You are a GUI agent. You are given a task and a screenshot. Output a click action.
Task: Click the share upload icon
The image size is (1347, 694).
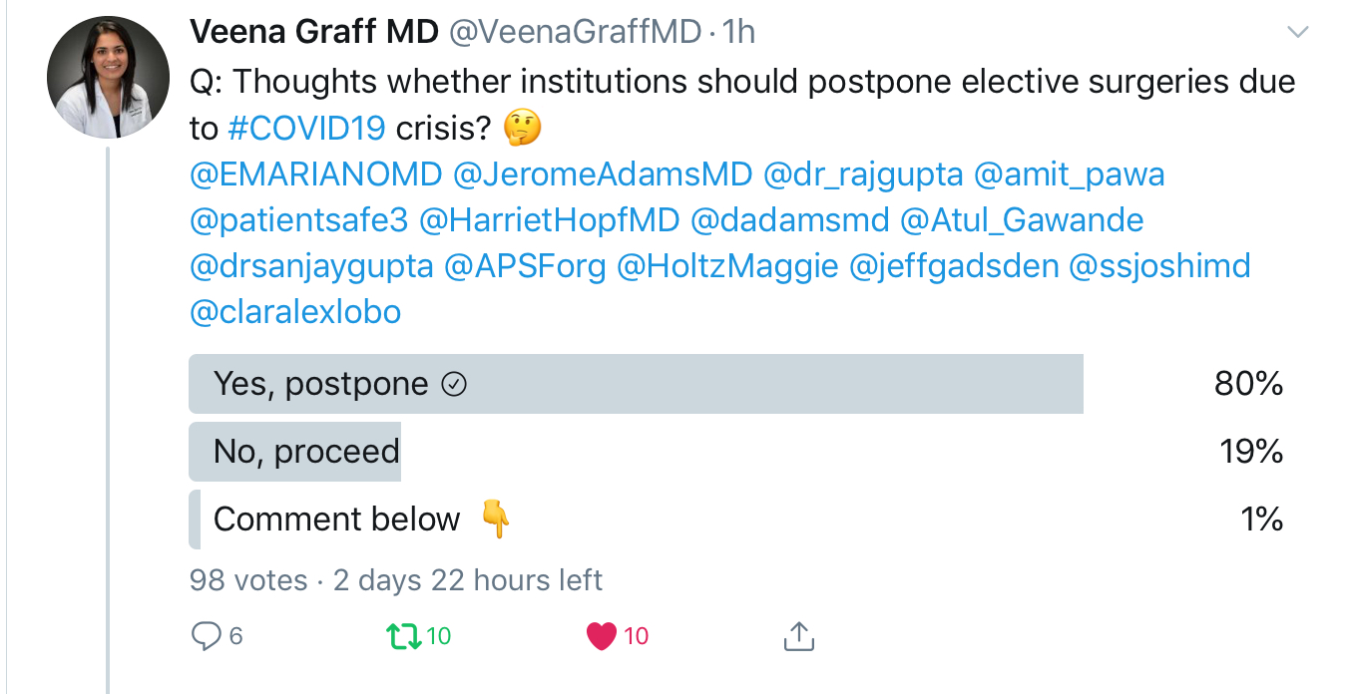[x=799, y=635]
